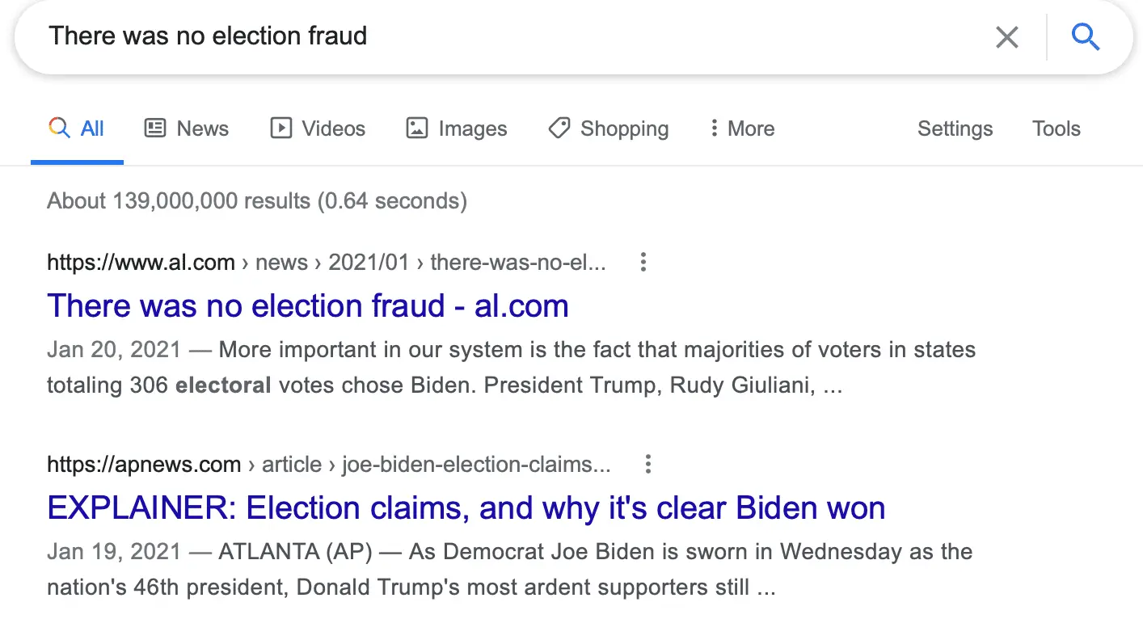Clear the search box with the X icon

[1006, 37]
